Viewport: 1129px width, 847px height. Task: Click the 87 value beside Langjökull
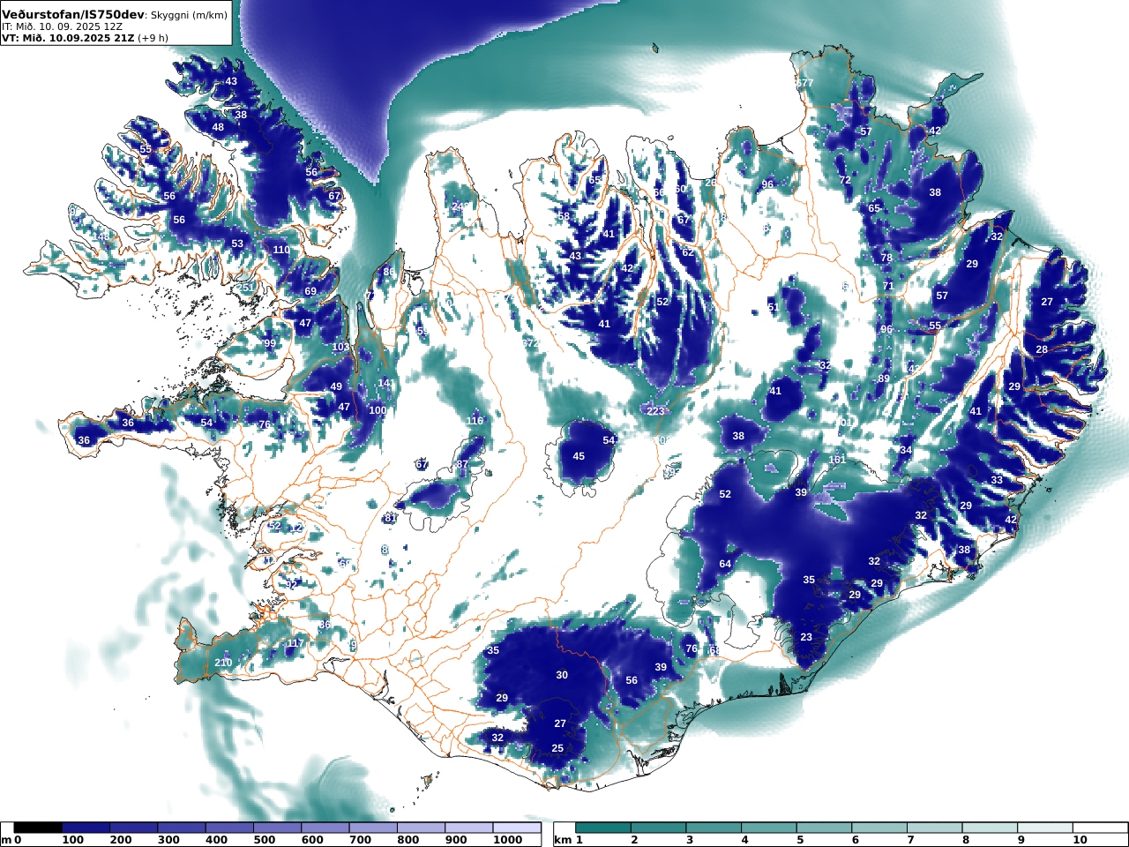coord(462,464)
